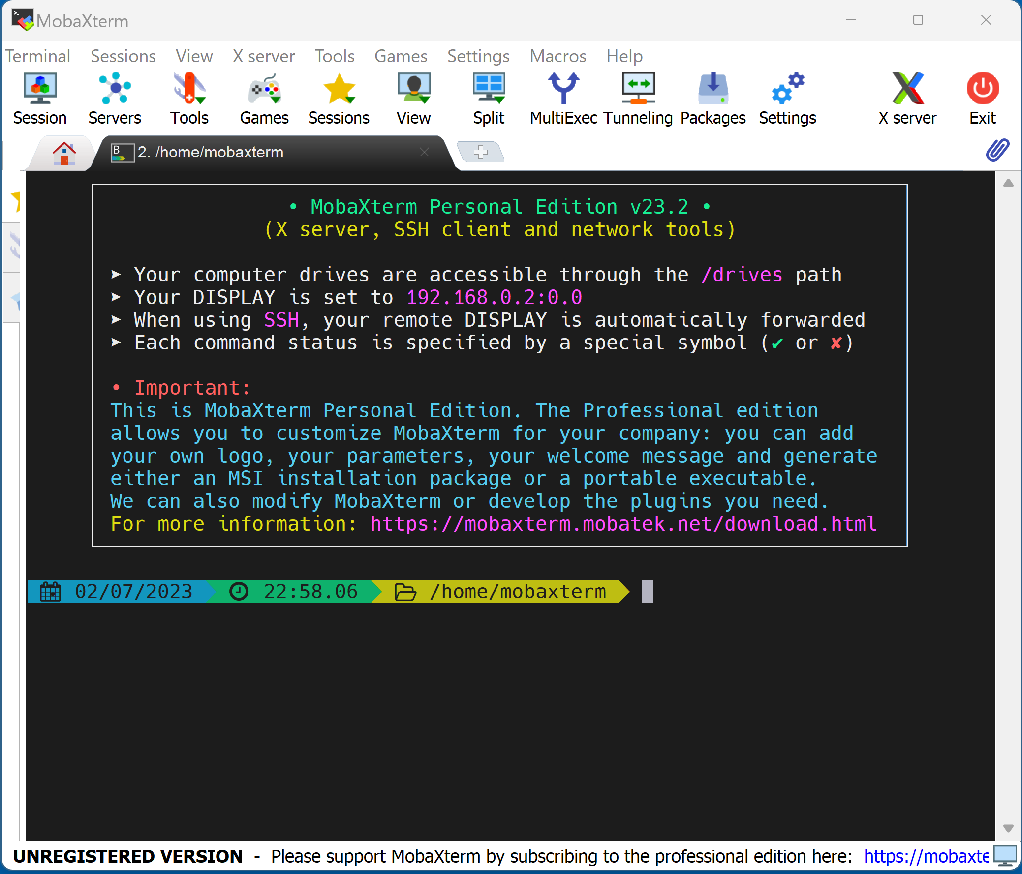Click the Split terminal icon
Viewport: 1022px width, 874px height.
pyautogui.click(x=489, y=98)
